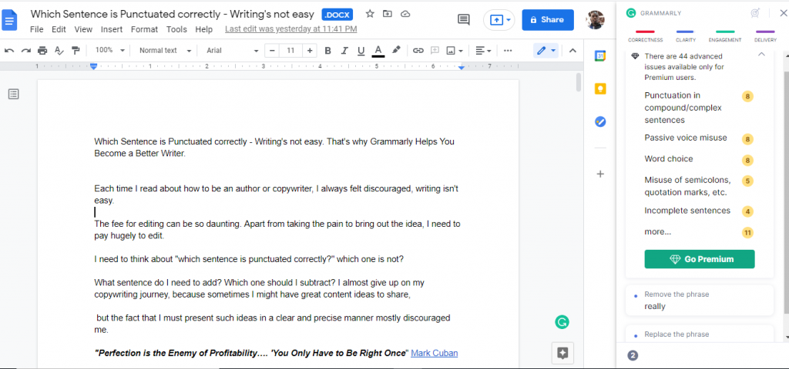Open comment history icon
This screenshot has width=789, height=369.
pyautogui.click(x=463, y=19)
